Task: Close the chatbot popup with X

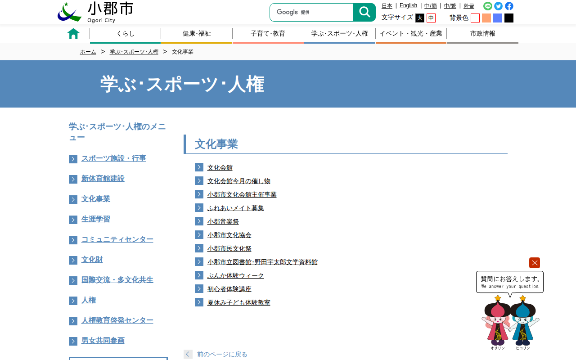Action: tap(534, 263)
